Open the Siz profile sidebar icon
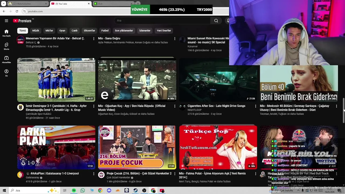 (6, 73)
